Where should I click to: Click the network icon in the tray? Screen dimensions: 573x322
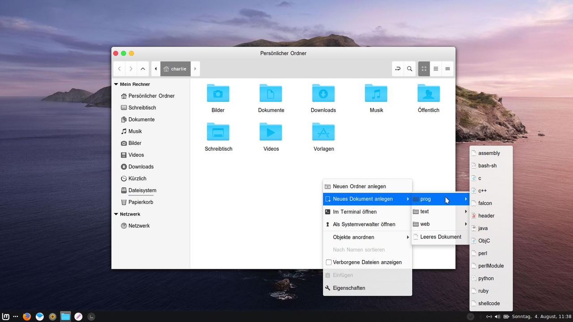(x=488, y=317)
